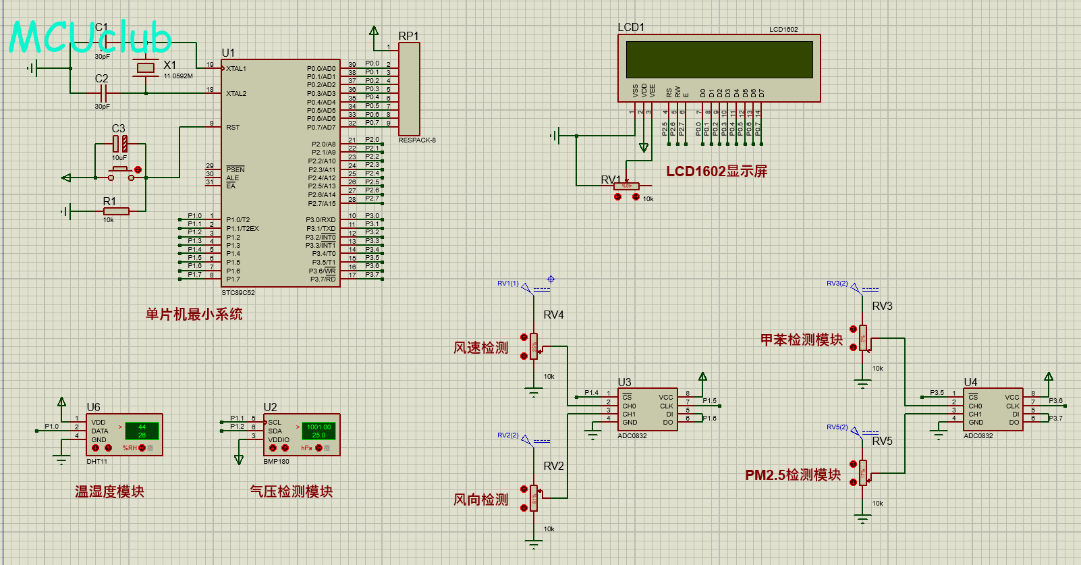The image size is (1081, 565).
Task: Select the U3 ADC0832 chip
Action: pos(648,409)
